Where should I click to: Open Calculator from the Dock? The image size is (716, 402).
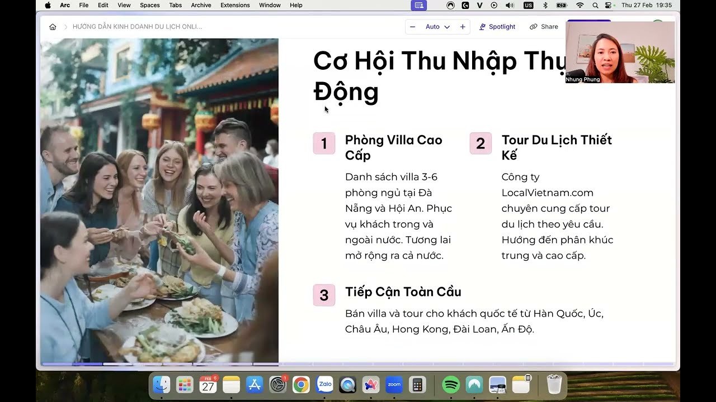coord(417,385)
